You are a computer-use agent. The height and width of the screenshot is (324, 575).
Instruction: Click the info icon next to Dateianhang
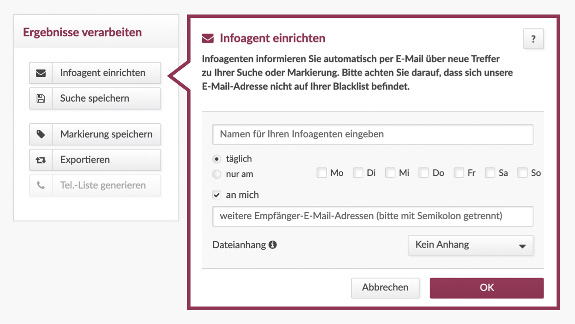click(273, 244)
